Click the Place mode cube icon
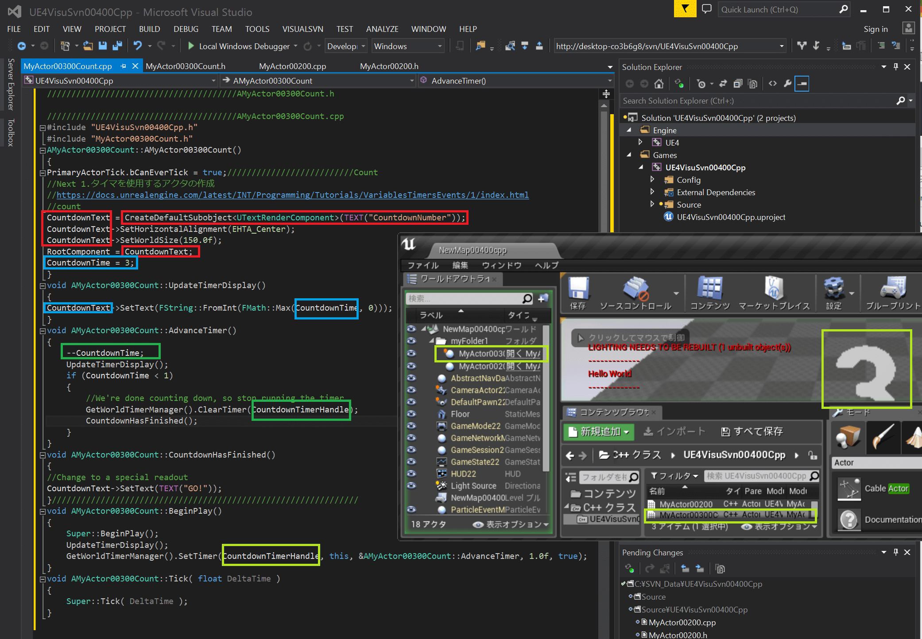The height and width of the screenshot is (639, 922). click(848, 437)
